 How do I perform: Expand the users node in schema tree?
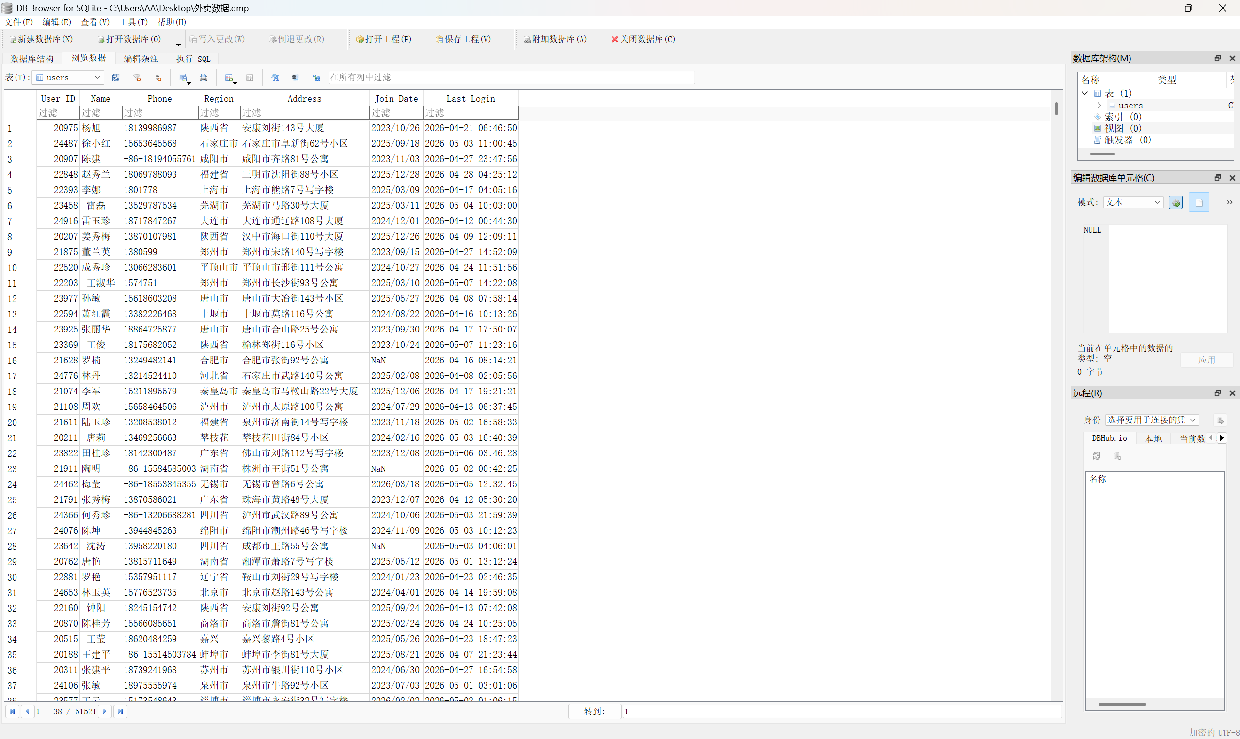(x=1099, y=106)
